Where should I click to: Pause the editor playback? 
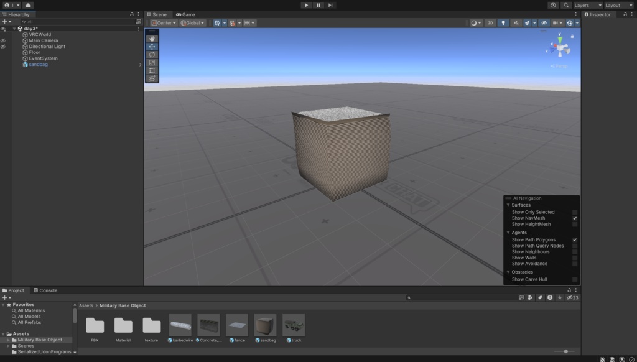(x=318, y=5)
